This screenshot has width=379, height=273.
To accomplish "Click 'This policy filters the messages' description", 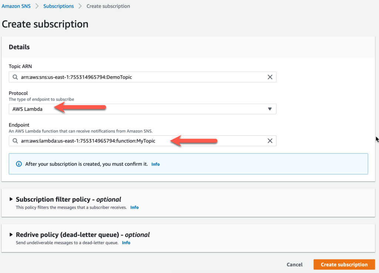I will (71, 207).
